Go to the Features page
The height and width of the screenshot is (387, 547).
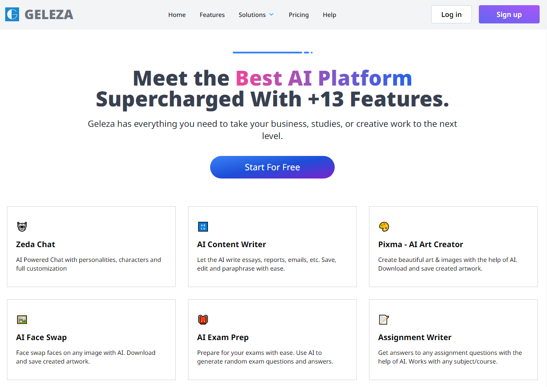coord(212,15)
